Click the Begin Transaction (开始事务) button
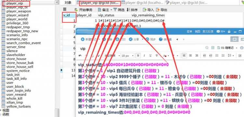 [83, 10]
